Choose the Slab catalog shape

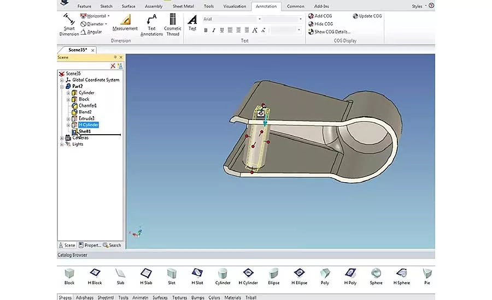click(x=120, y=277)
